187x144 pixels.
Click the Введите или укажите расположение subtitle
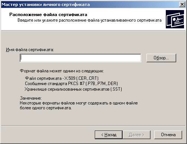tap(90, 20)
